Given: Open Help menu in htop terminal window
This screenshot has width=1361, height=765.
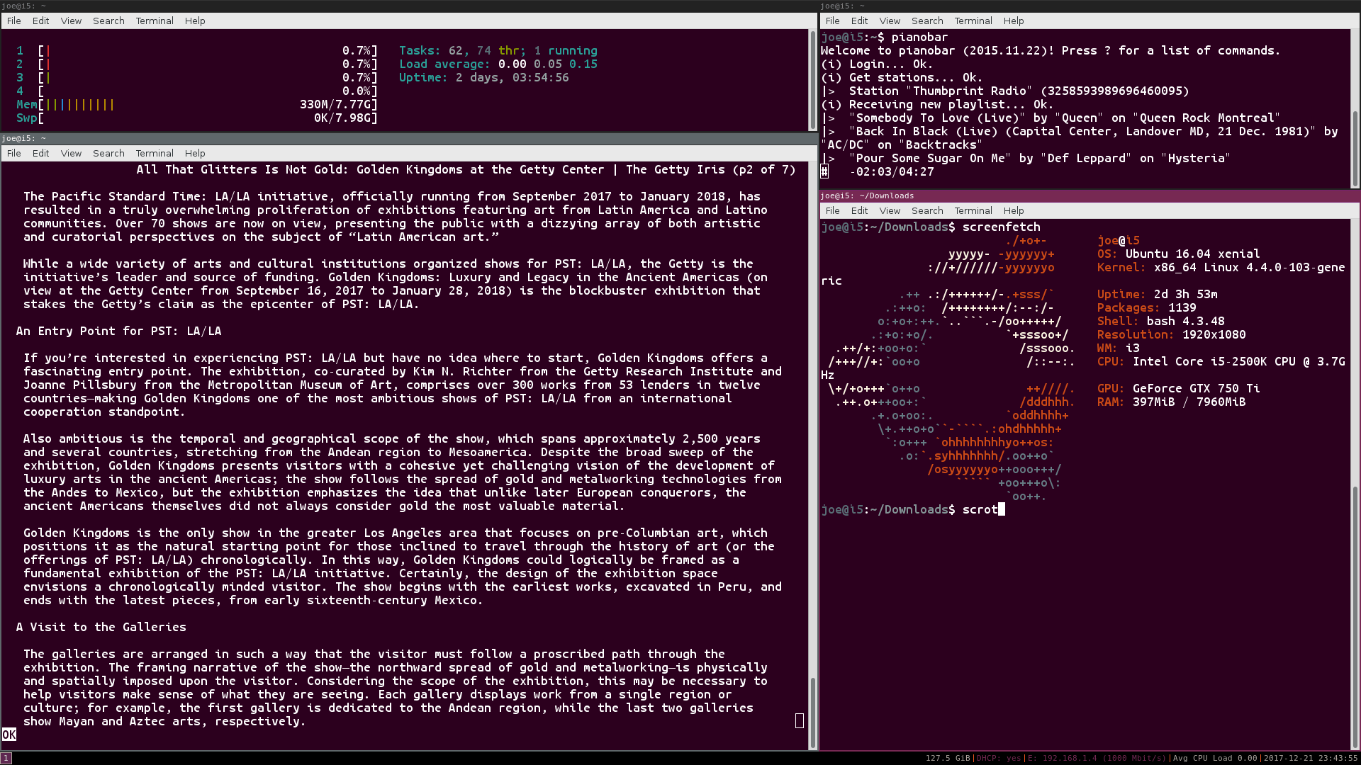Looking at the screenshot, I should pos(195,21).
